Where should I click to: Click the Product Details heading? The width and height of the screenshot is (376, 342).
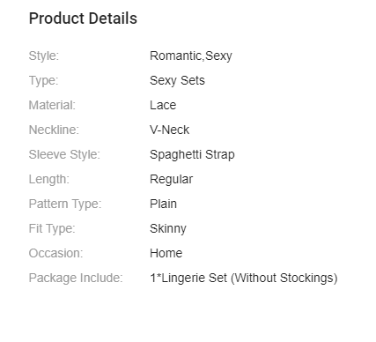[x=83, y=19]
